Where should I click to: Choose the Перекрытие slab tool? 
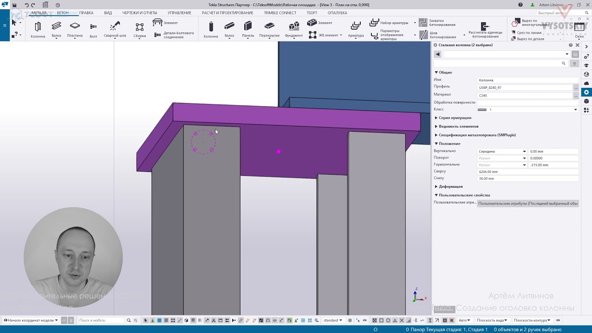269,29
